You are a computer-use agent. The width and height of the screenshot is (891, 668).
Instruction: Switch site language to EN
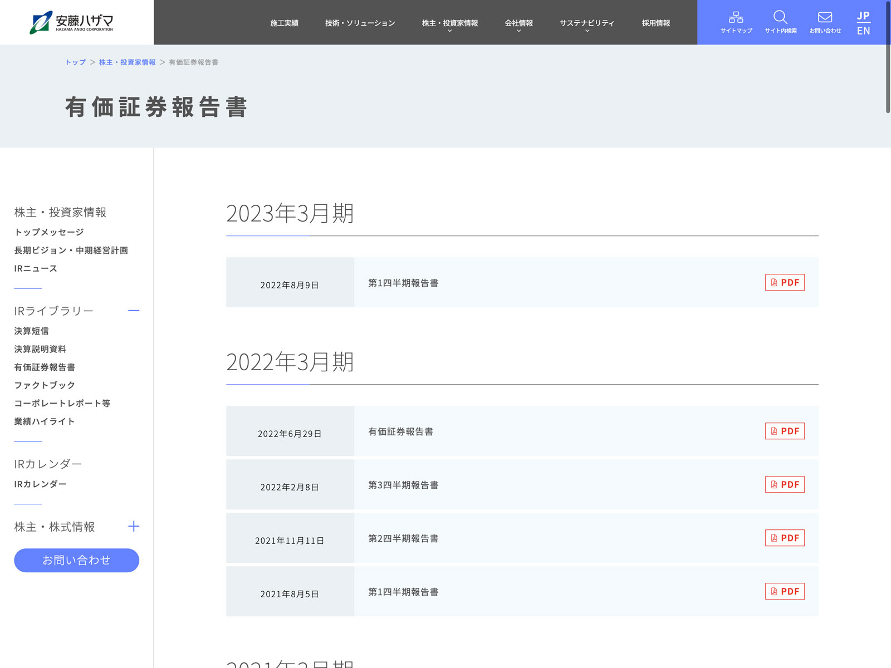point(863,31)
